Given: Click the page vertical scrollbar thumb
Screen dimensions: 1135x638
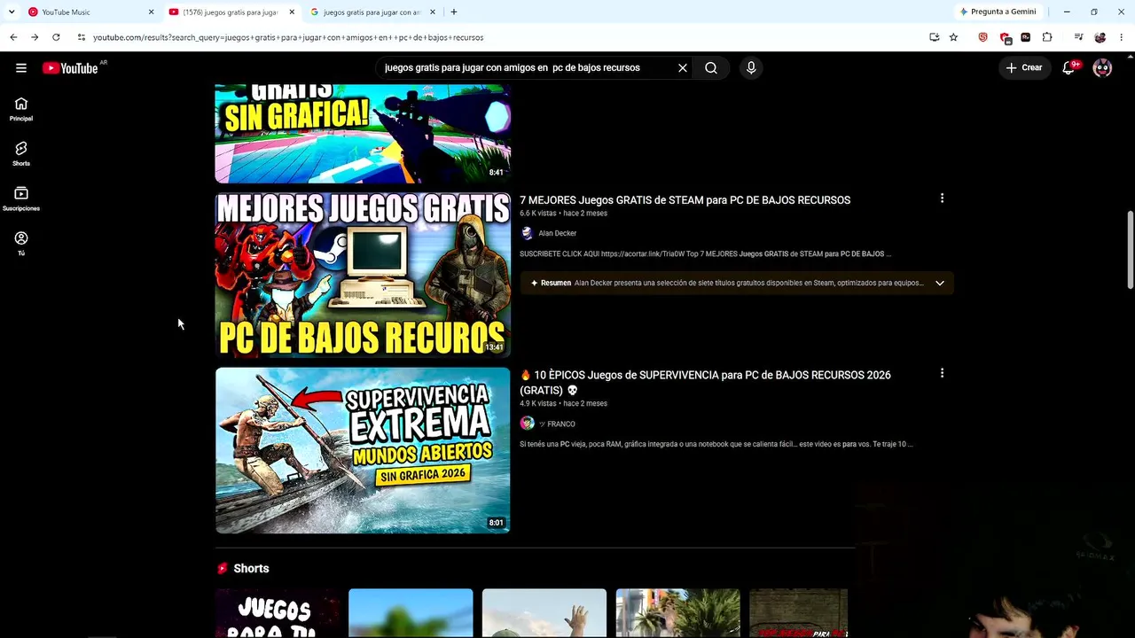Looking at the screenshot, I should pos(1130,250).
